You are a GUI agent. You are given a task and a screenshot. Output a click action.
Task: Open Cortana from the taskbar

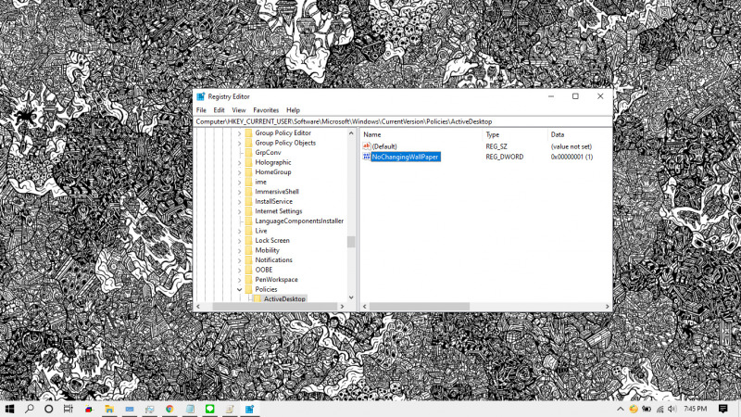pyautogui.click(x=49, y=409)
